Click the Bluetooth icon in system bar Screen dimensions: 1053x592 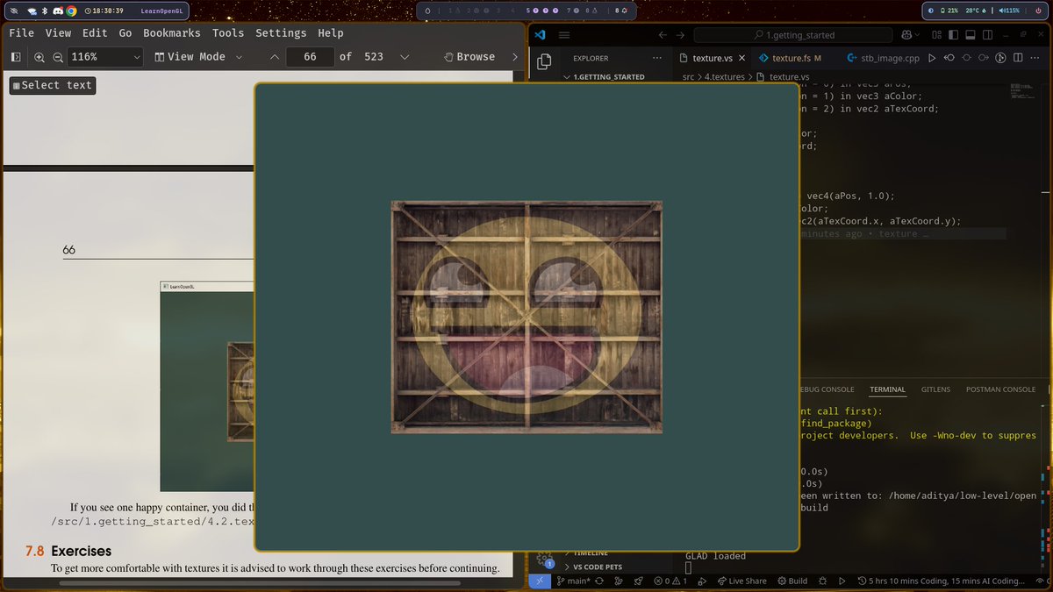point(46,11)
